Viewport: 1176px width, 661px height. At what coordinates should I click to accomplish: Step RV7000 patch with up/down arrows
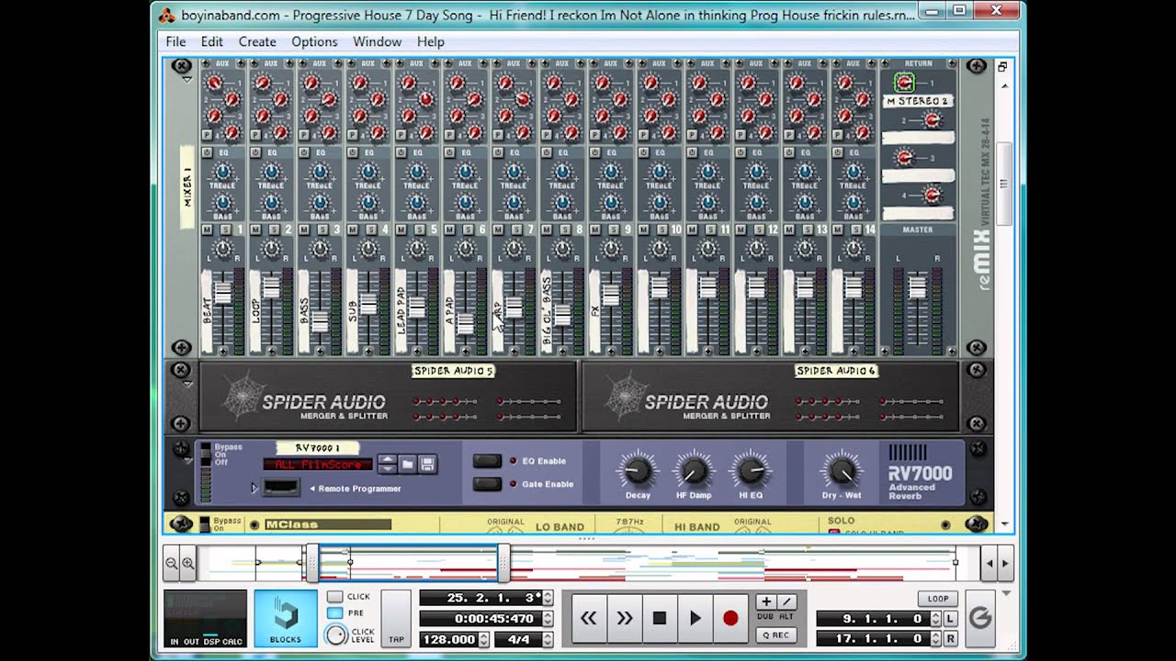[x=387, y=465]
